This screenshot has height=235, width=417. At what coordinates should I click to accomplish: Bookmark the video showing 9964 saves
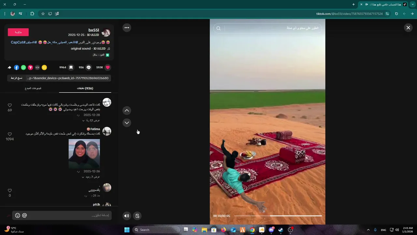click(71, 68)
